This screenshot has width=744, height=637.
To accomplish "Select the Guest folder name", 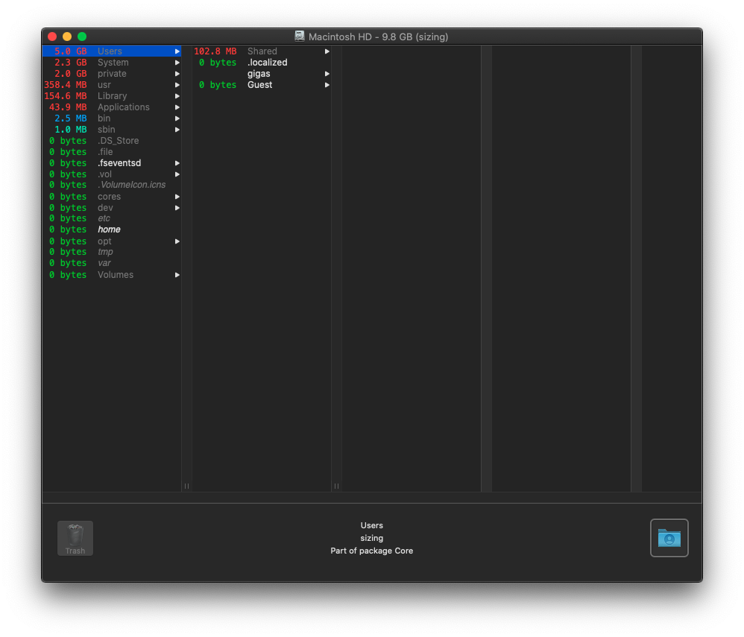I will click(259, 85).
